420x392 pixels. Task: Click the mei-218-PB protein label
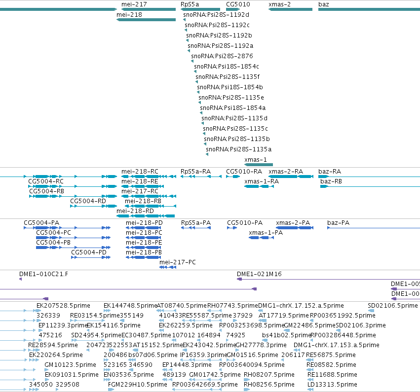[144, 252]
